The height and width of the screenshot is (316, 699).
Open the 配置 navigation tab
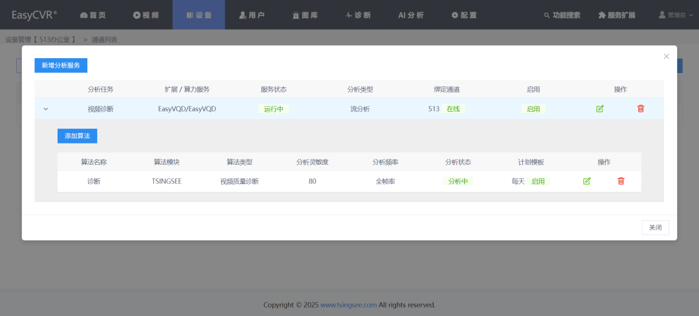point(464,15)
